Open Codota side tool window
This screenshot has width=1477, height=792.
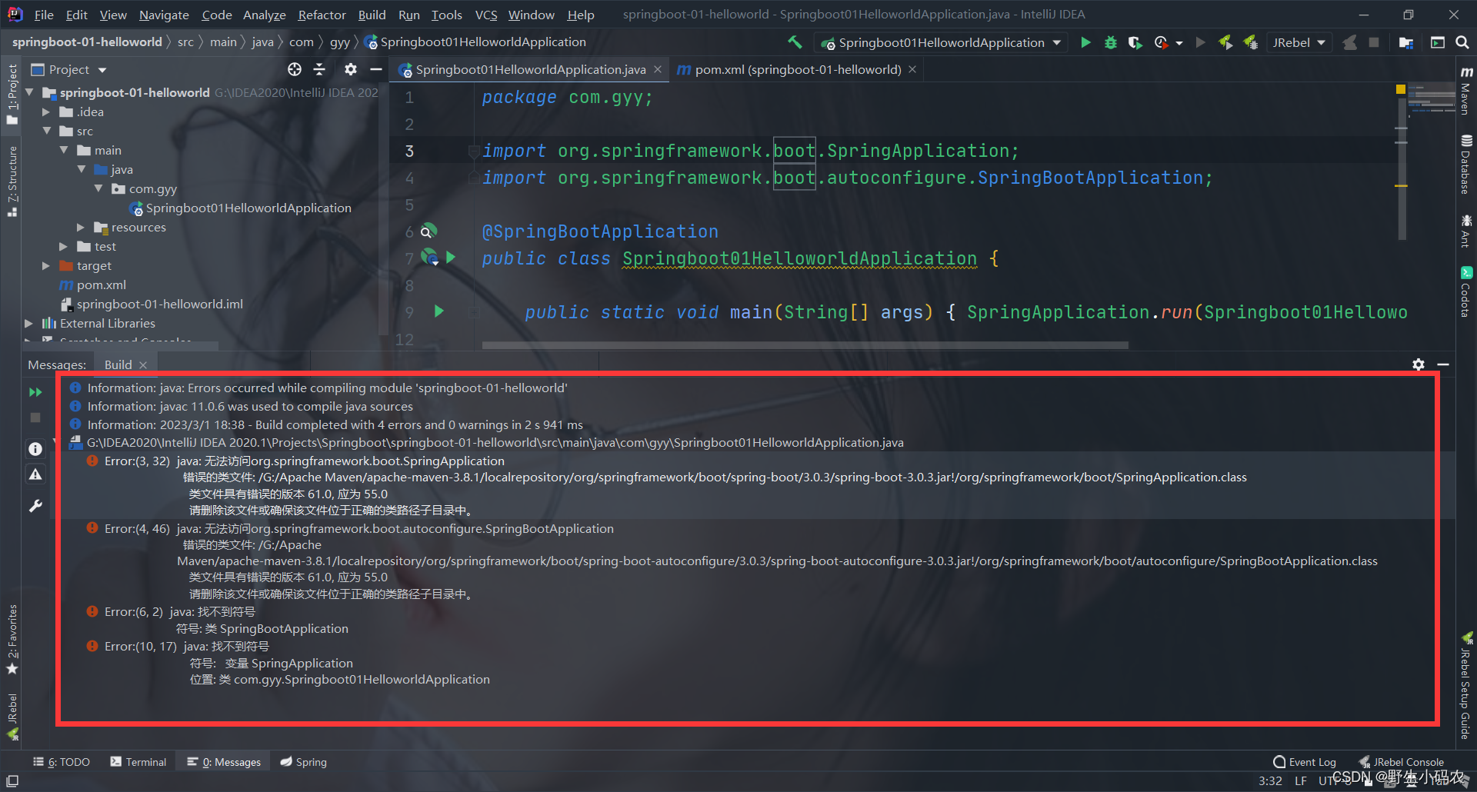[x=1466, y=292]
